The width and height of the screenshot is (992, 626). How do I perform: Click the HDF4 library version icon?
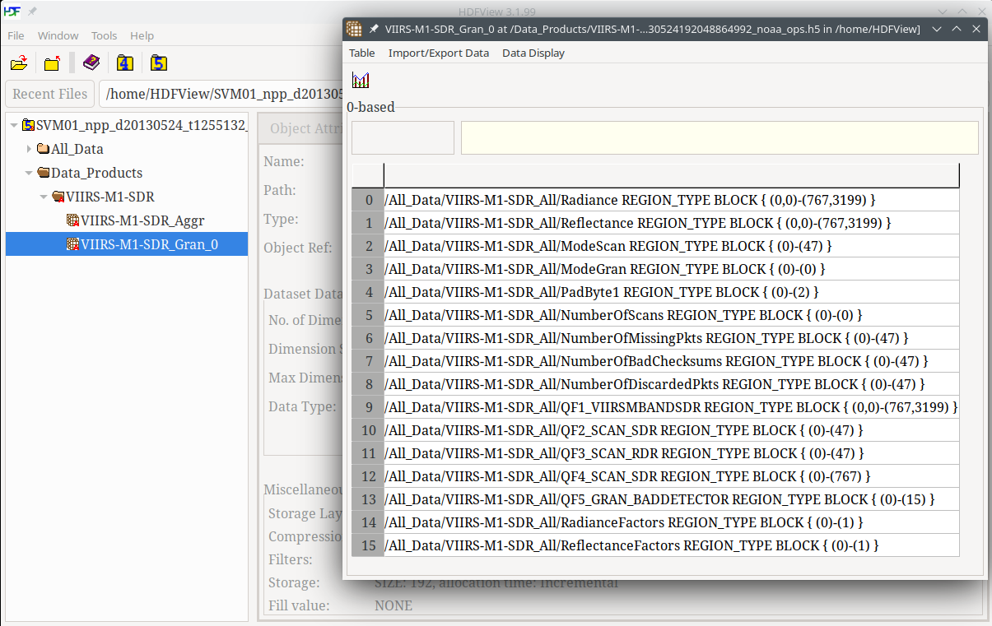pos(124,63)
